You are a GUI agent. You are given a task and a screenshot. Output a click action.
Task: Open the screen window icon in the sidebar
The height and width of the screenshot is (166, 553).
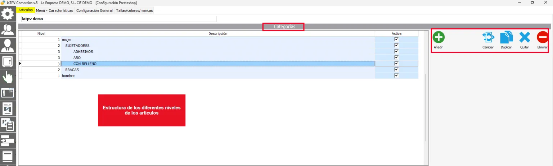(x=8, y=93)
